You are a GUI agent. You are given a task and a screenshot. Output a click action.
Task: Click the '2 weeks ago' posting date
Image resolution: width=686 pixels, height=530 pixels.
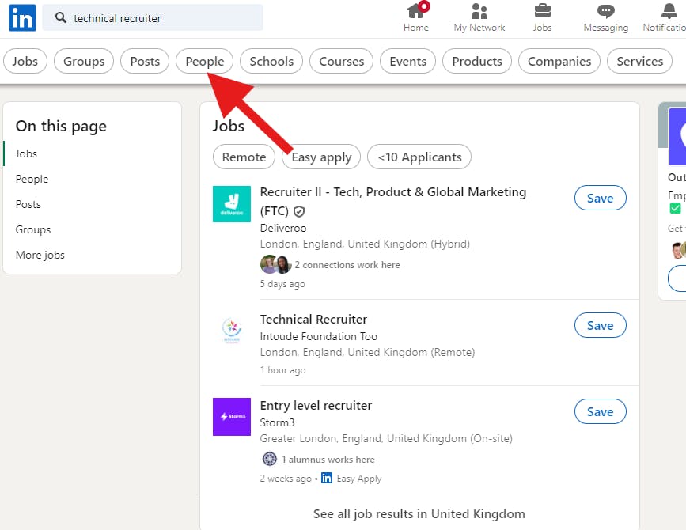coord(286,479)
